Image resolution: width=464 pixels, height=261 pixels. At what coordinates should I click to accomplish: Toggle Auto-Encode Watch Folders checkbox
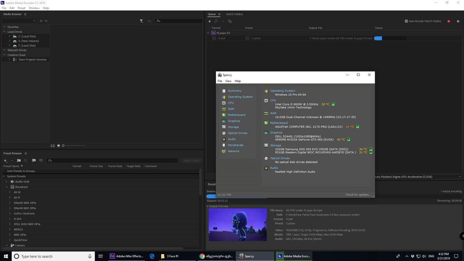(406, 21)
